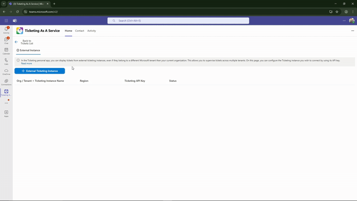
Task: Open Chat in the Teams sidebar
Action: tap(6, 41)
